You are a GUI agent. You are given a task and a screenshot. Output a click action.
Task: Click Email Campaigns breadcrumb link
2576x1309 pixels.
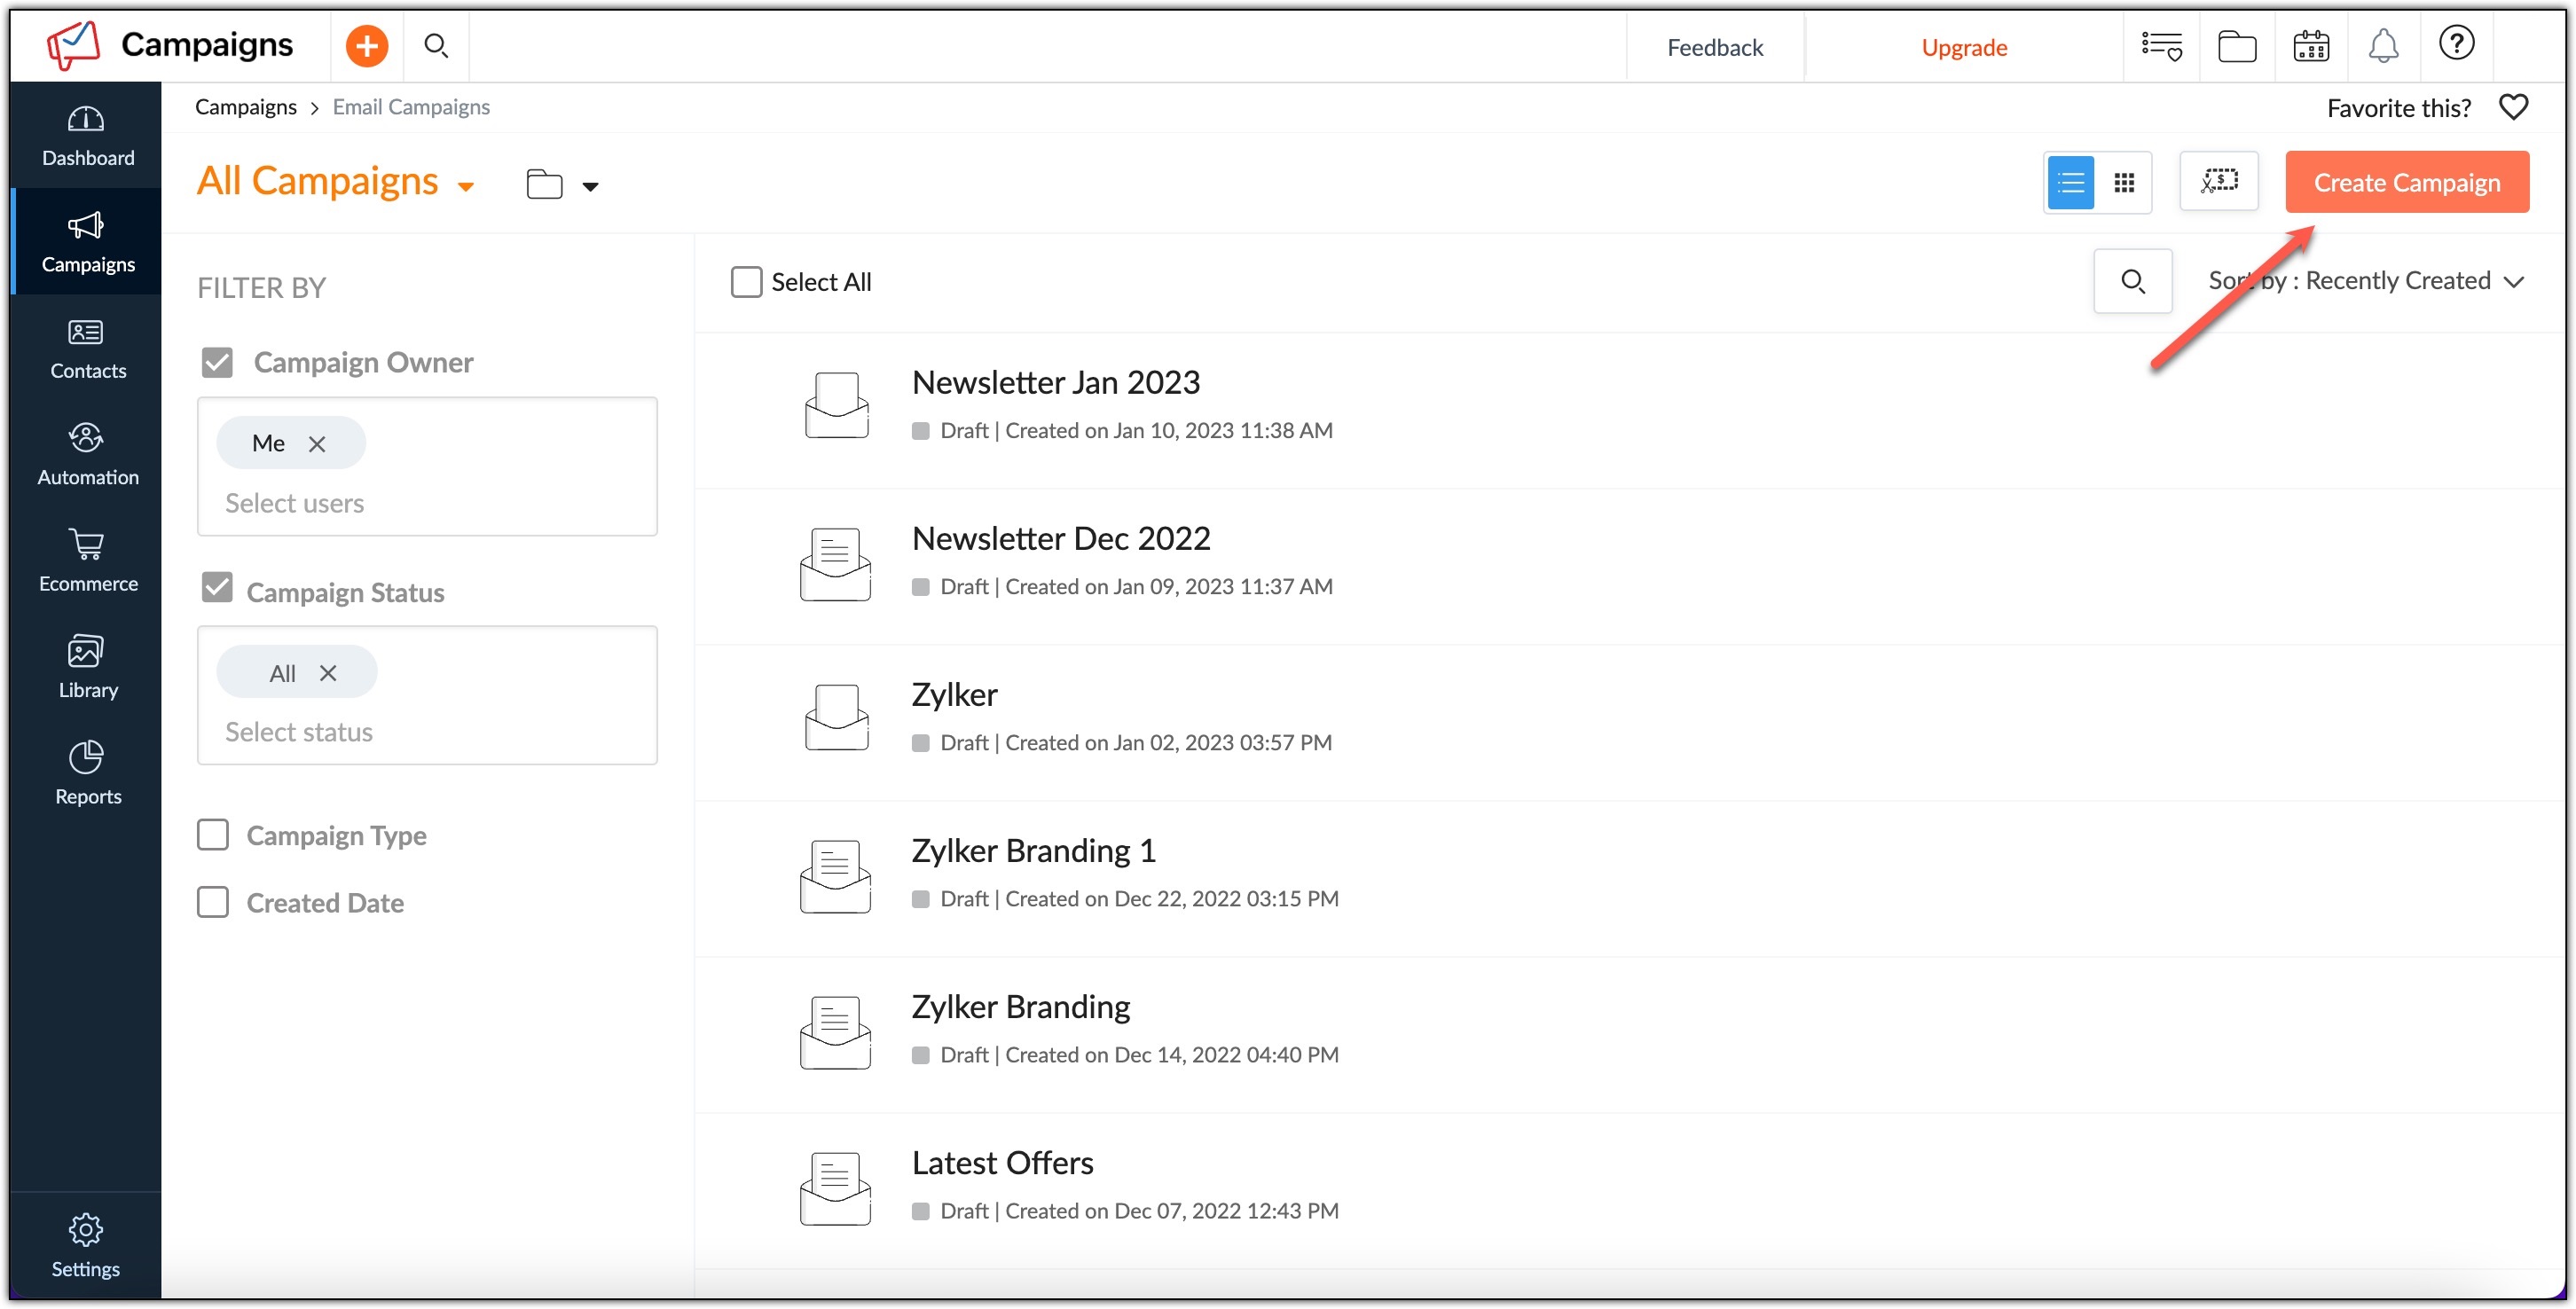[x=411, y=106]
